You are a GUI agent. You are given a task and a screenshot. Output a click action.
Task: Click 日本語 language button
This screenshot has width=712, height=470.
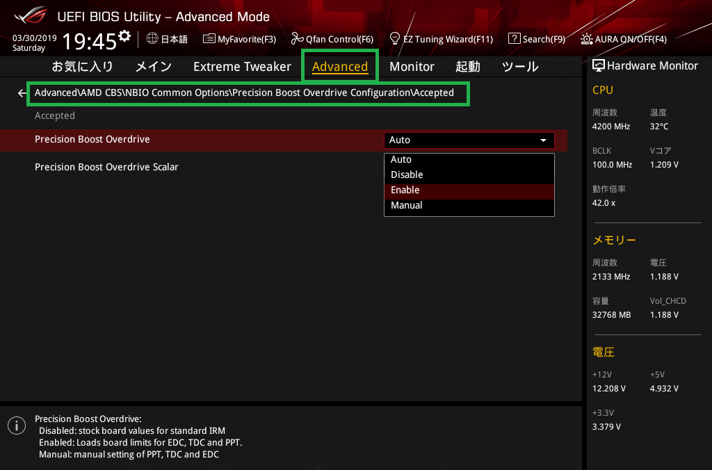coord(175,39)
